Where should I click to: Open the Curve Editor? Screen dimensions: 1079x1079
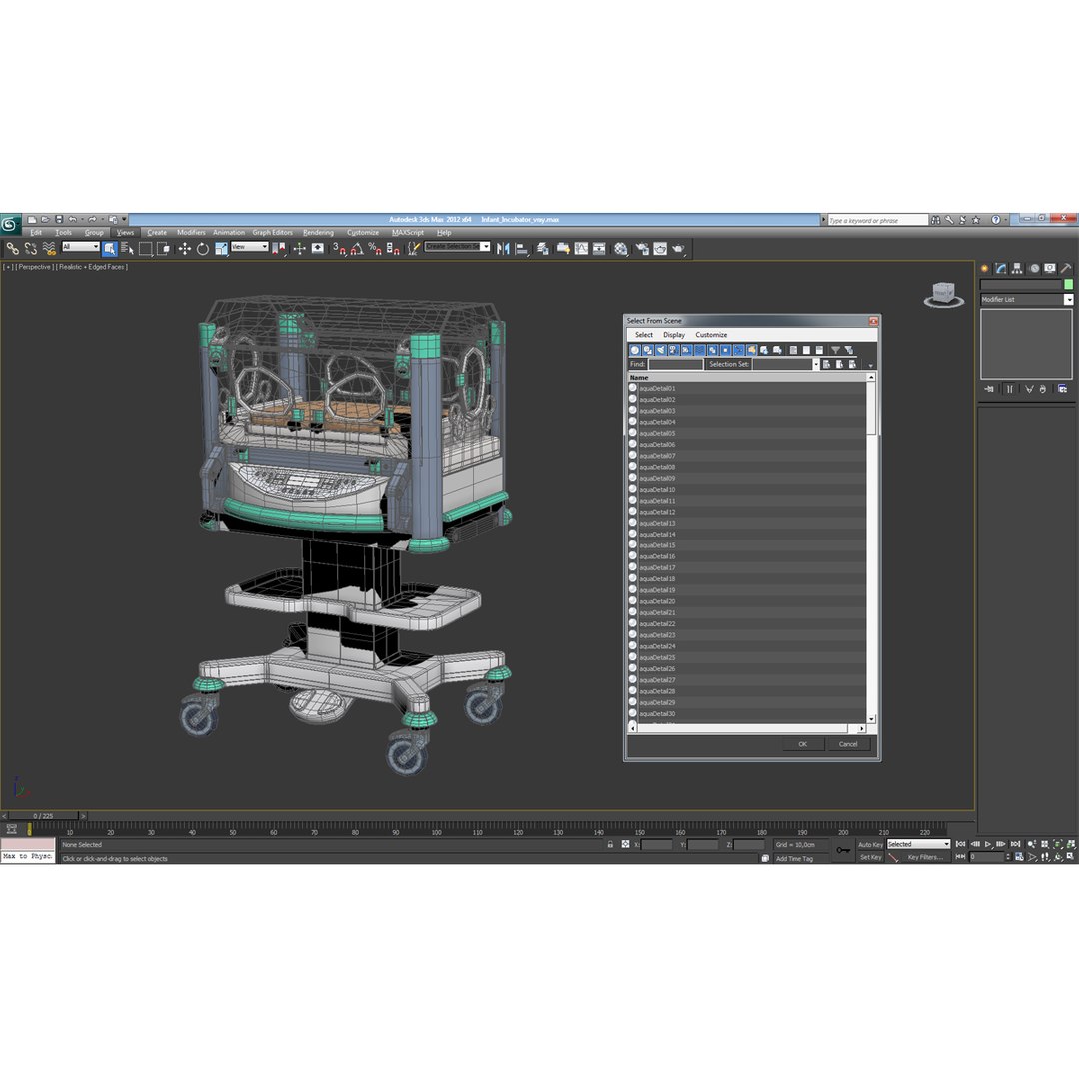coord(581,249)
